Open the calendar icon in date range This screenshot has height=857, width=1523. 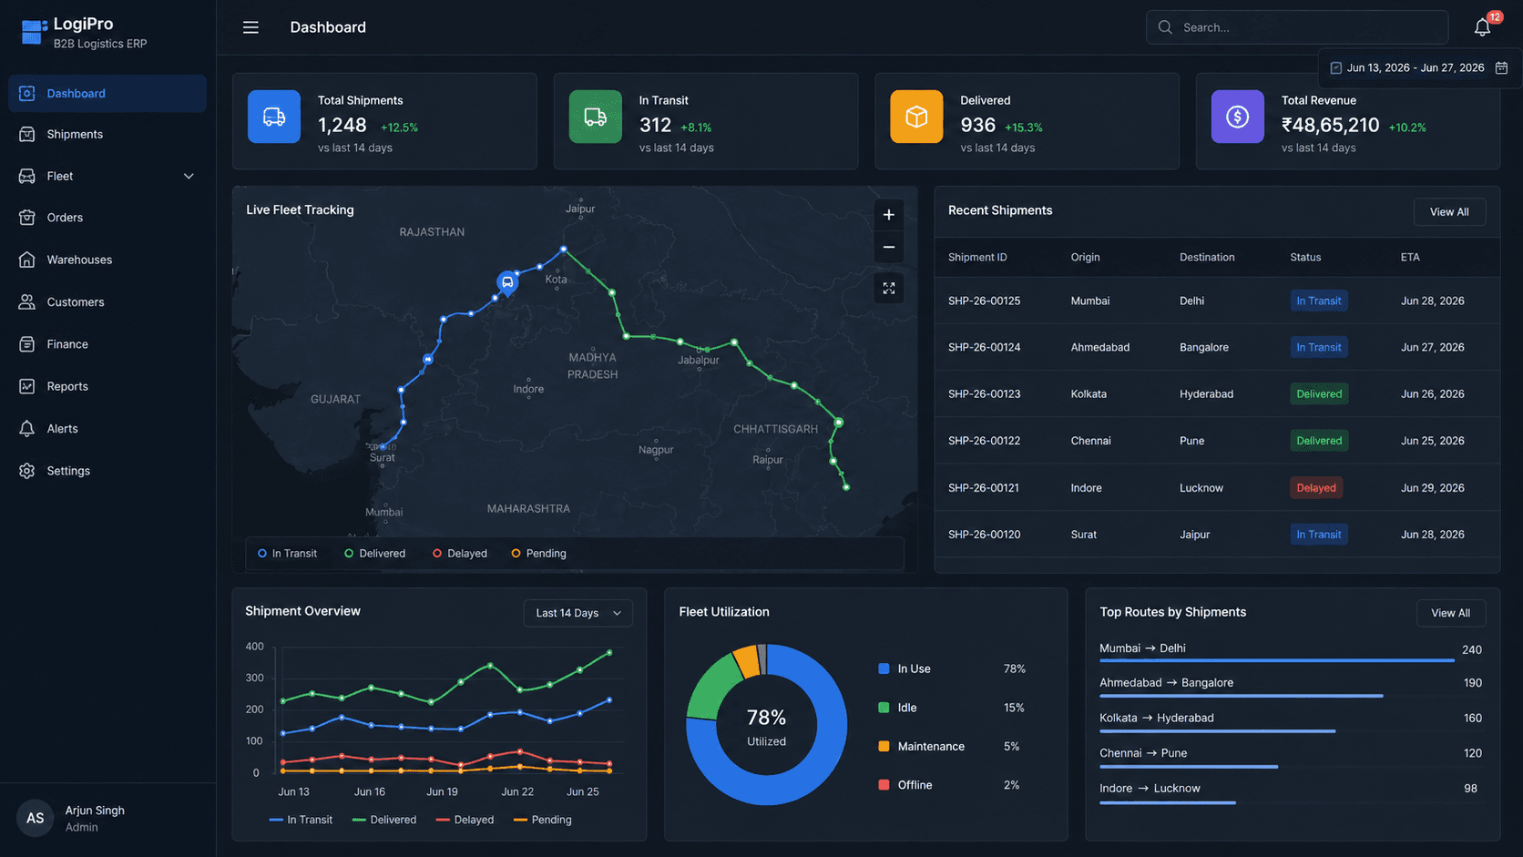coord(1501,67)
